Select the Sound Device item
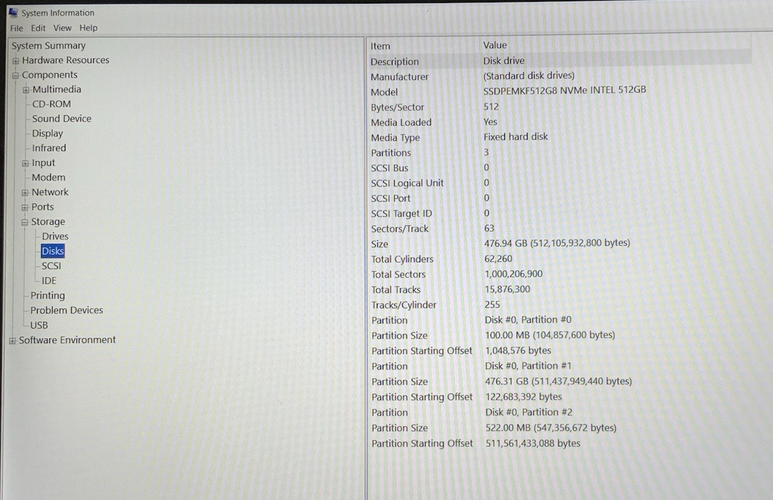Screen dimensions: 773x500 [61, 119]
